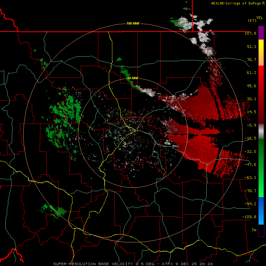Click the Super-Resolution Base Velocity caption text
Image resolution: width=266 pixels, height=266 pixels.
tap(133, 264)
